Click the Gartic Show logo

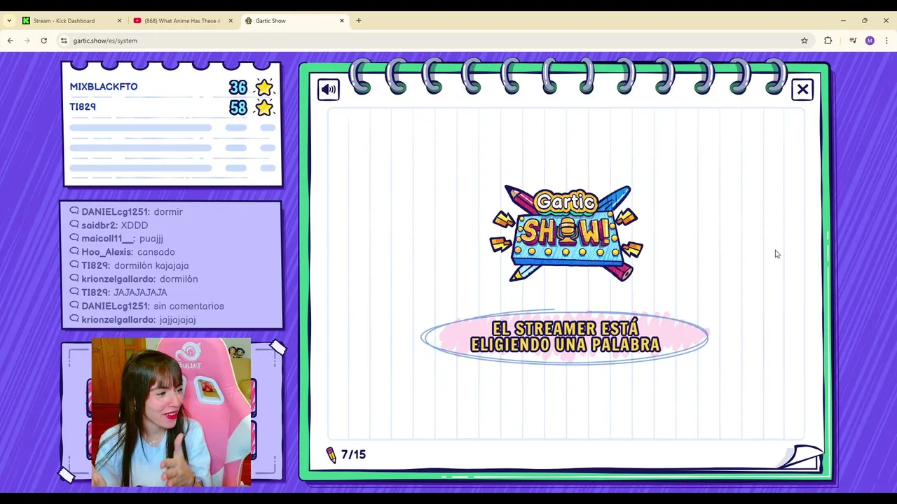566,233
